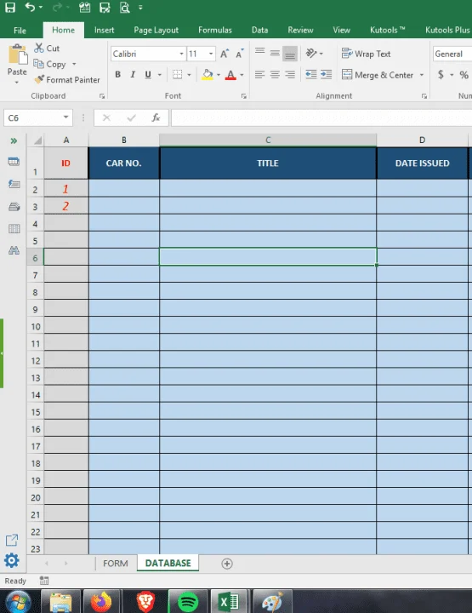Click the Windows Start button
The width and height of the screenshot is (472, 613).
click(x=19, y=603)
